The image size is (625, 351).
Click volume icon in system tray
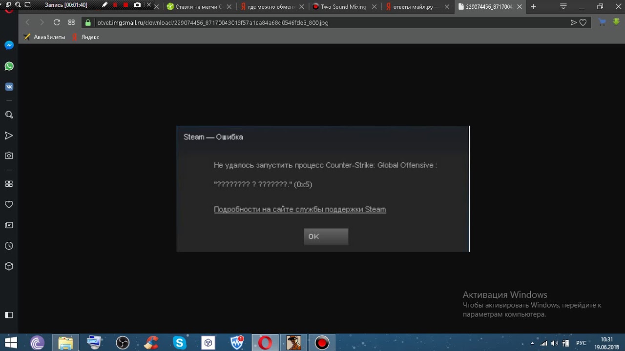pyautogui.click(x=555, y=343)
